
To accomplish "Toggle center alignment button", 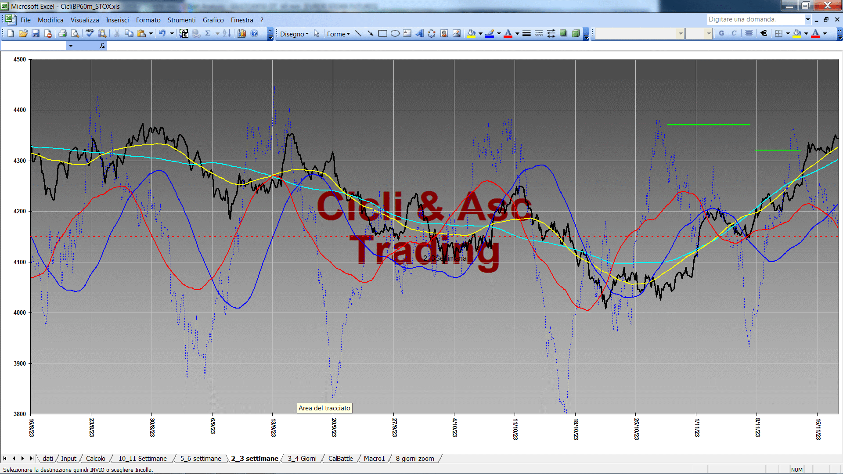I will 749,33.
